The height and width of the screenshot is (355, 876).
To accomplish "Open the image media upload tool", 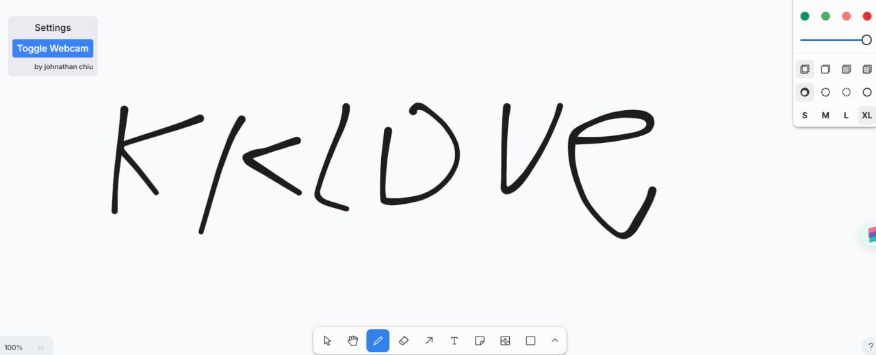I will [x=505, y=341].
